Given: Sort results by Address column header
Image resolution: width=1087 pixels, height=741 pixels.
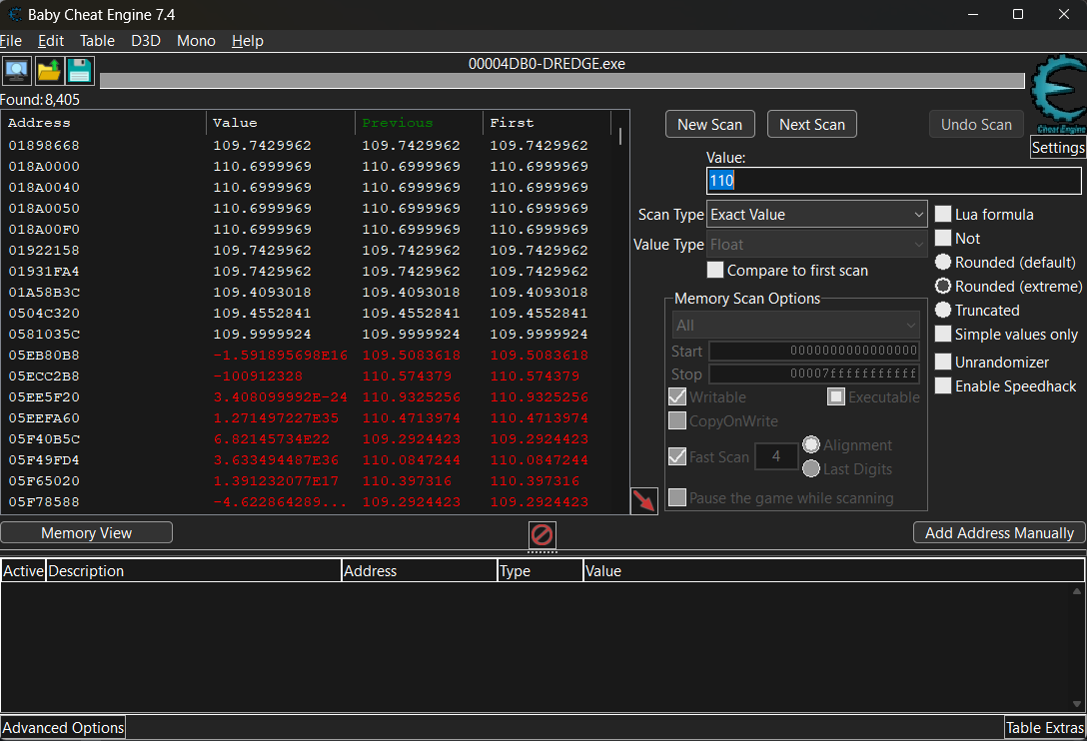Looking at the screenshot, I should (104, 123).
